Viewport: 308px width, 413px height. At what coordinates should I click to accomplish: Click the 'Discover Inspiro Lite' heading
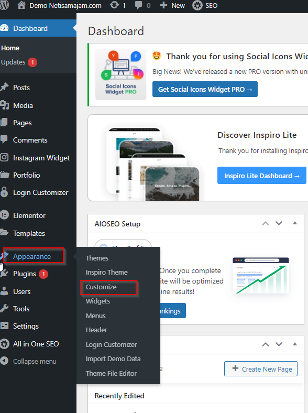257,135
